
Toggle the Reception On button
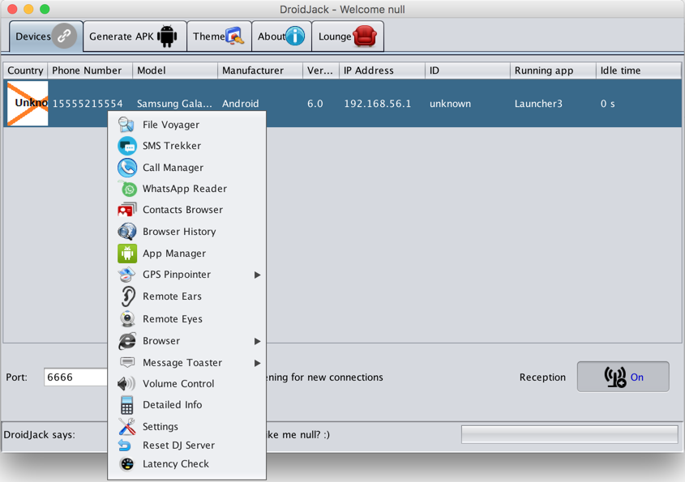pyautogui.click(x=623, y=377)
